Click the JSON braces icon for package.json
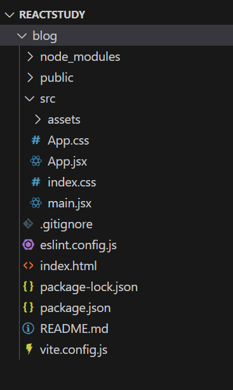This screenshot has height=390, width=233. tap(28, 308)
